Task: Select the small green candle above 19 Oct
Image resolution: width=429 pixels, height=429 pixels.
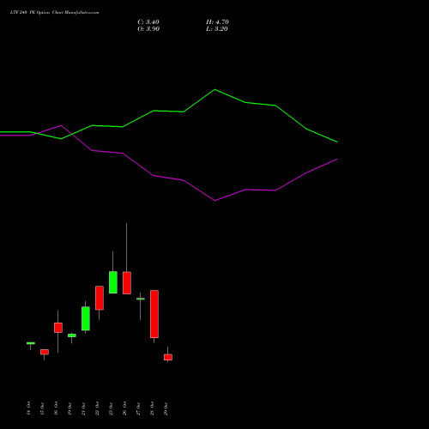Action: 72,335
